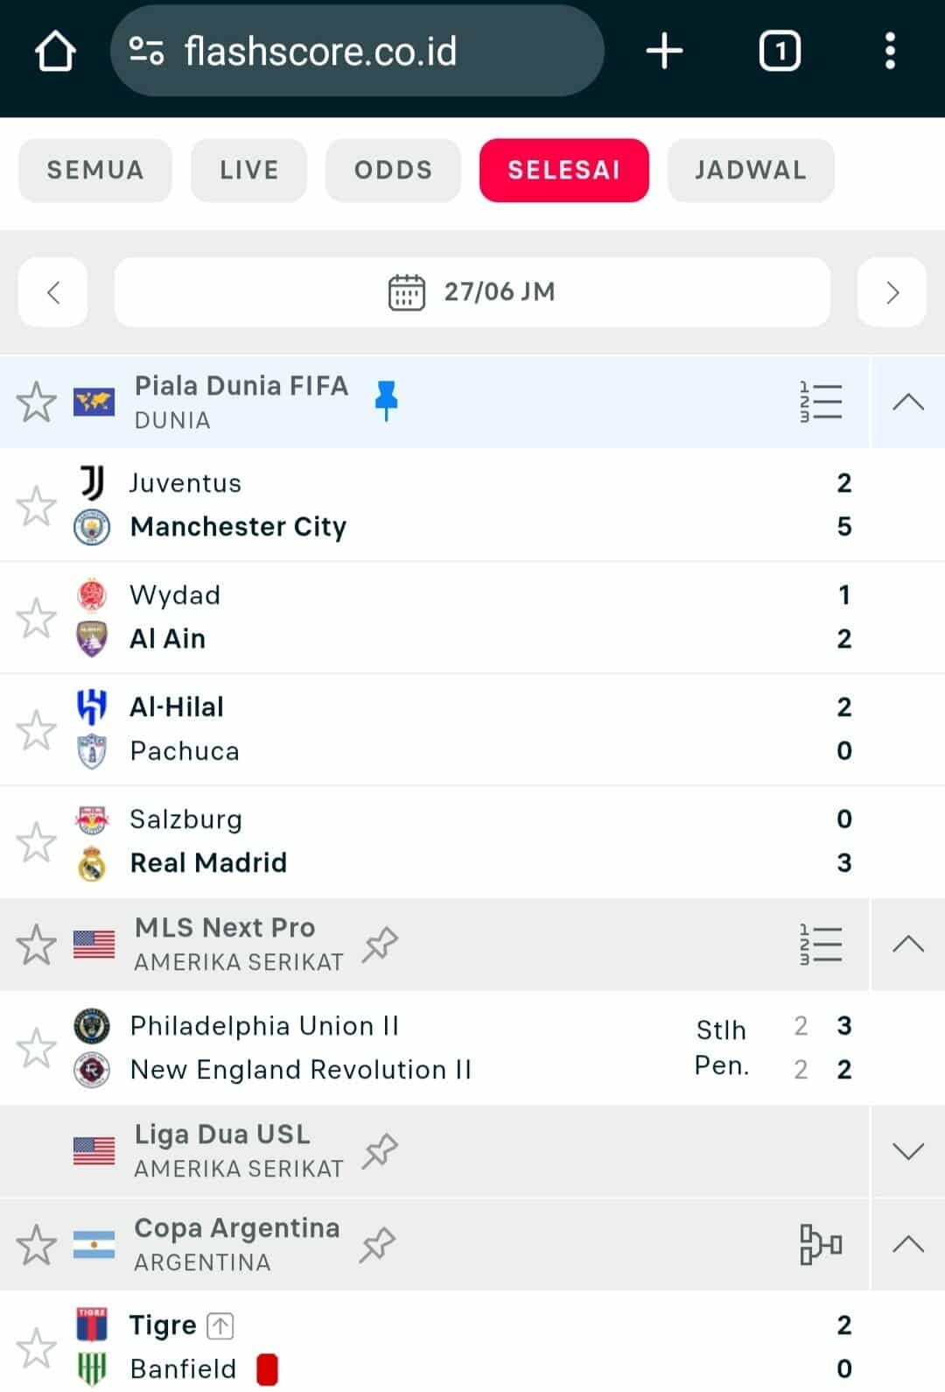
Task: Pin the MLS Next Pro league
Action: coord(381,944)
